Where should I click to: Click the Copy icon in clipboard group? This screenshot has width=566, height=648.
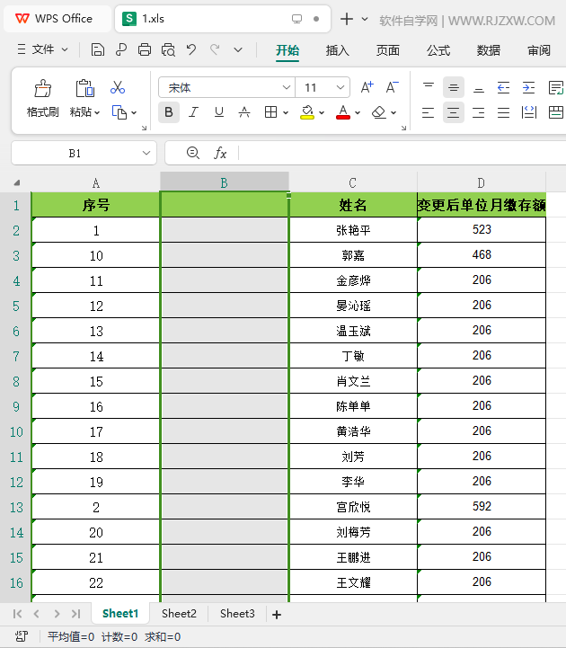[119, 112]
